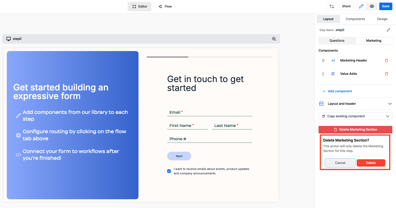Viewport: 396px width, 208px height.
Task: Click 'Get started building an expressive form' heading
Action: coord(61,92)
